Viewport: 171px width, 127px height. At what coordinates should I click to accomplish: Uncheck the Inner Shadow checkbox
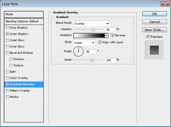[7, 34]
